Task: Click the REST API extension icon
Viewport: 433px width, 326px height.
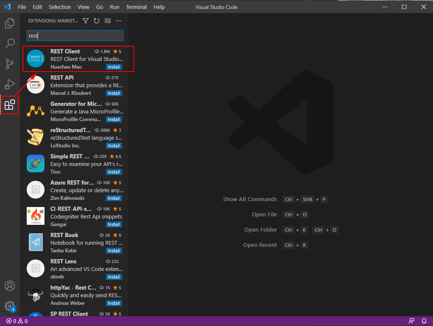Action: (x=36, y=85)
